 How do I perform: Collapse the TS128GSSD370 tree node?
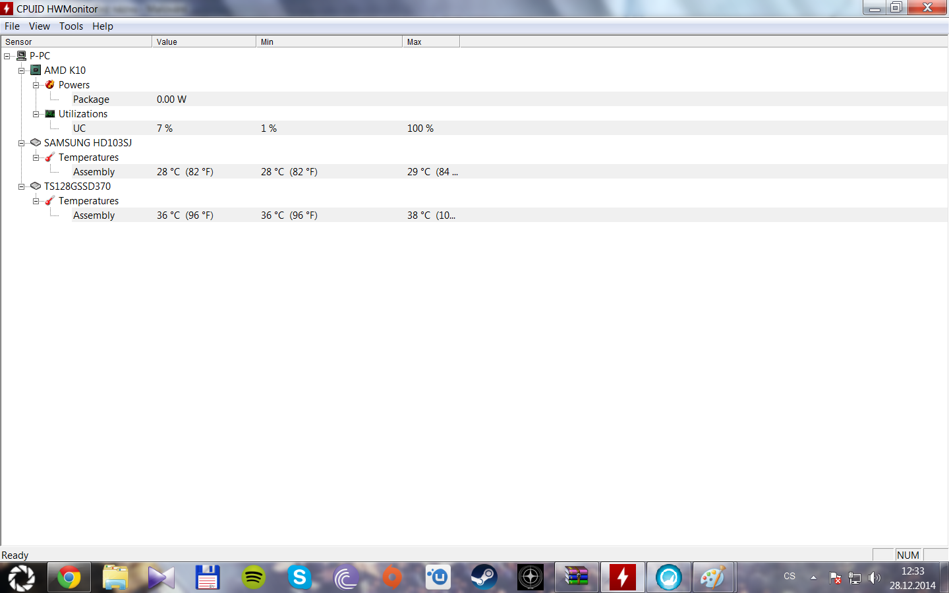coord(22,186)
